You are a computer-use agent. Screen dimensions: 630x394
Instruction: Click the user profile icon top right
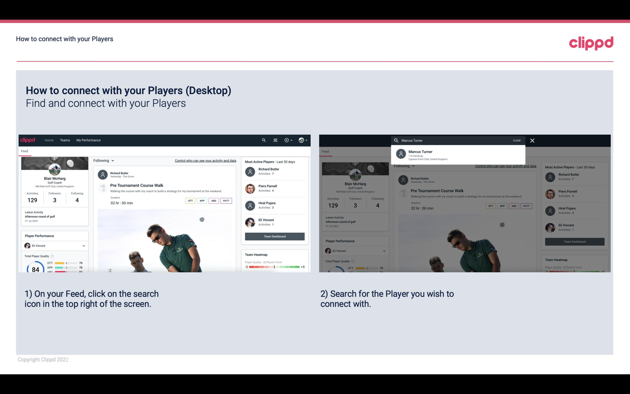pos(302,140)
